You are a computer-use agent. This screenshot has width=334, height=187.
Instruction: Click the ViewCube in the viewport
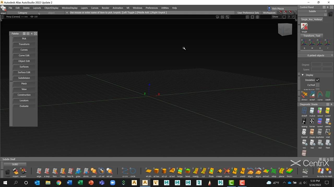pyautogui.click(x=285, y=30)
